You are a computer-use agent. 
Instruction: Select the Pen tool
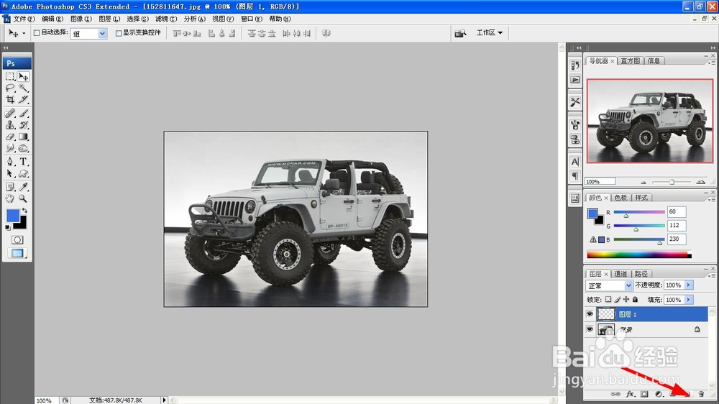(10, 162)
